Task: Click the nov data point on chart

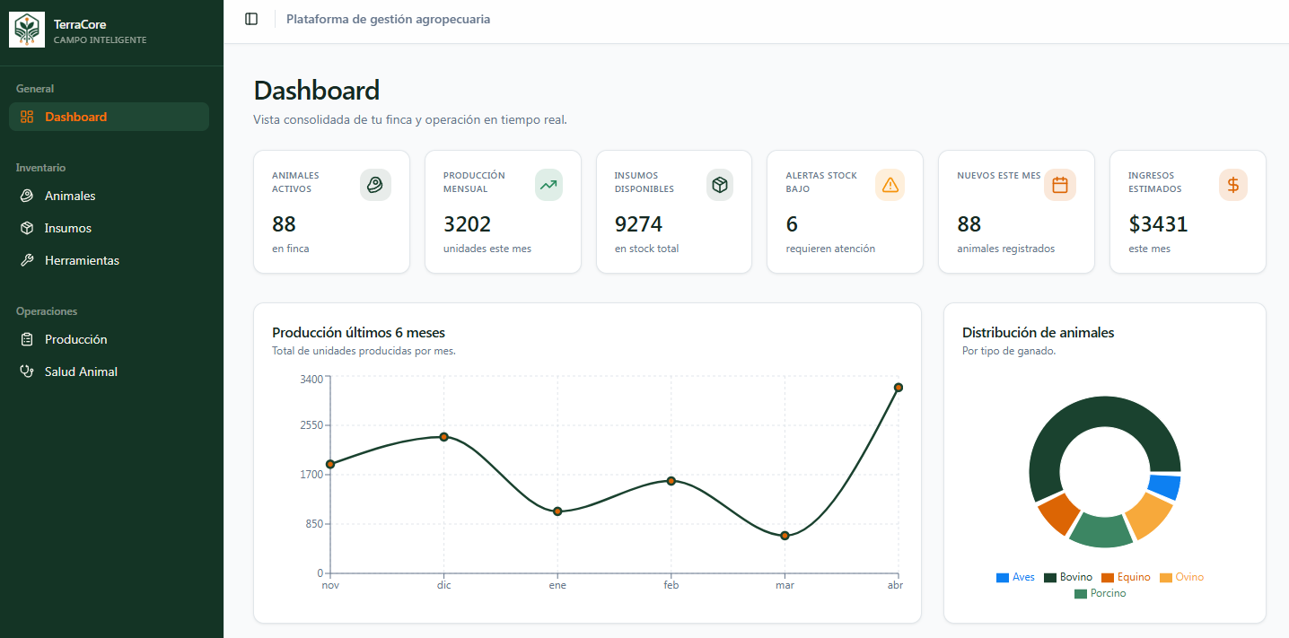Action: coord(330,464)
